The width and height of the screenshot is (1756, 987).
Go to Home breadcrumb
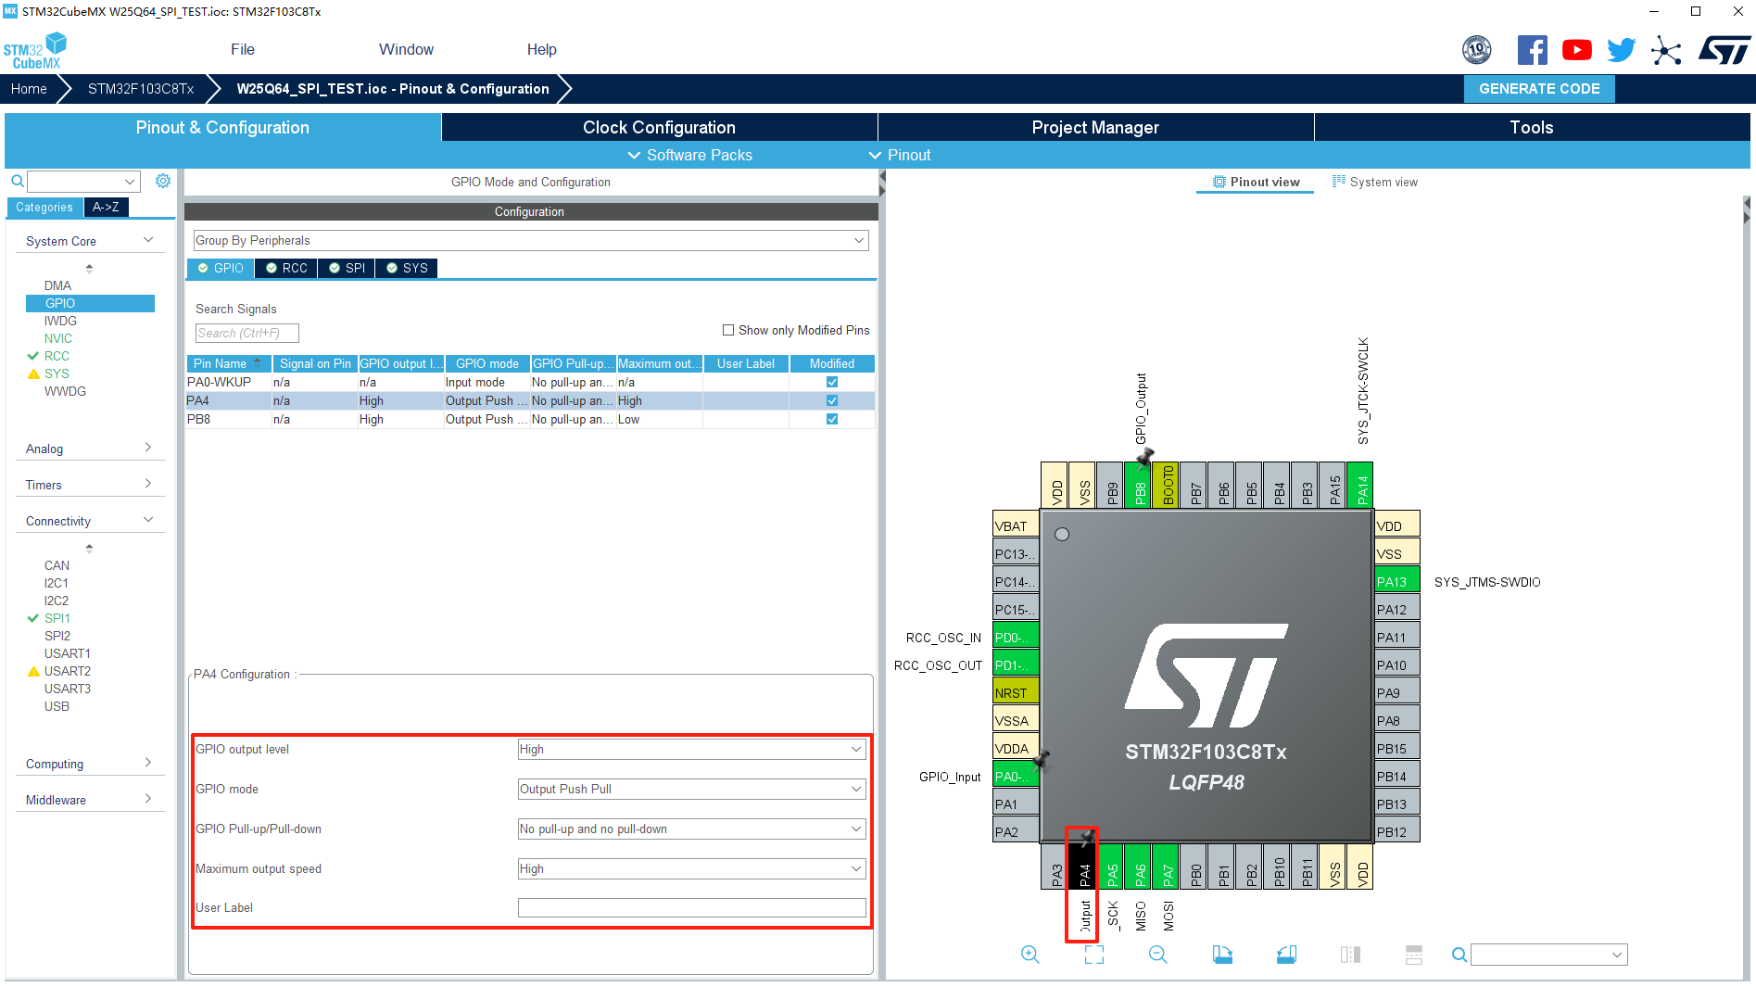click(29, 89)
